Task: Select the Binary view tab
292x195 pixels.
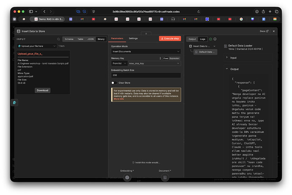Action: coord(101,39)
